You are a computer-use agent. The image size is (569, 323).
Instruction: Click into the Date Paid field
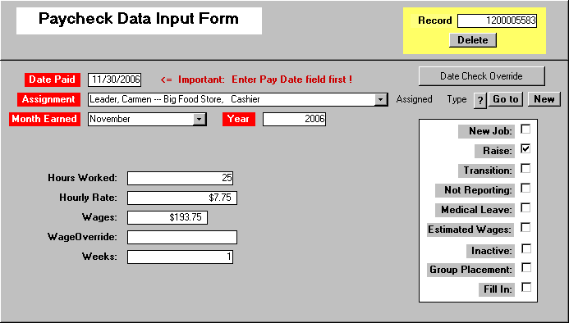click(x=115, y=80)
